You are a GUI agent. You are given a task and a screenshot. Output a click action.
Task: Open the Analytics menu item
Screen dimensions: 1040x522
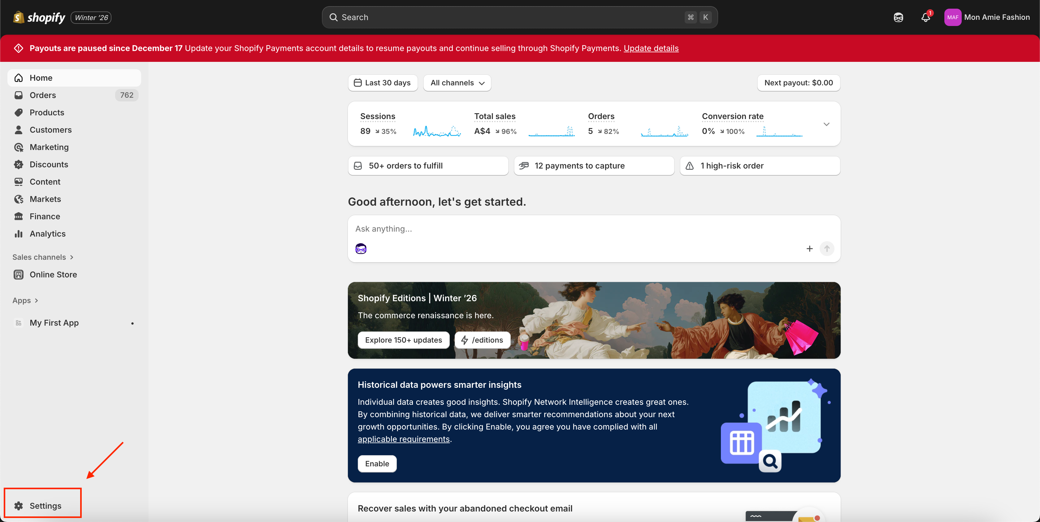coord(47,233)
